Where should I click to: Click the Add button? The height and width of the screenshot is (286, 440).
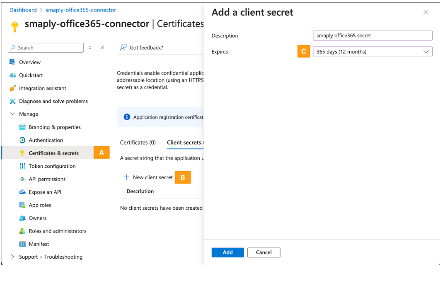click(227, 252)
